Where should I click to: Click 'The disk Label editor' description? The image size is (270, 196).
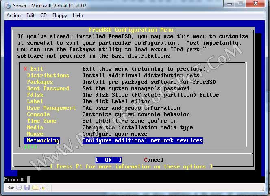point(116,101)
